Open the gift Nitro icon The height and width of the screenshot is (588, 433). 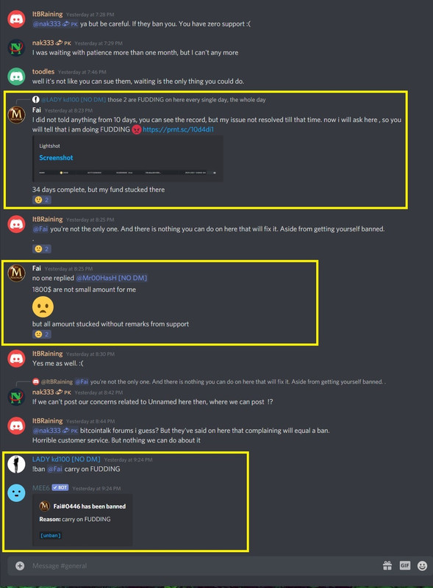tap(387, 565)
